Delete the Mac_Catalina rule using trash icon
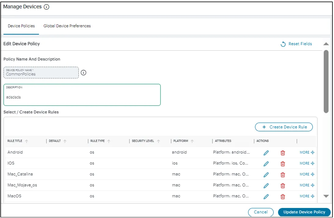 point(283,175)
